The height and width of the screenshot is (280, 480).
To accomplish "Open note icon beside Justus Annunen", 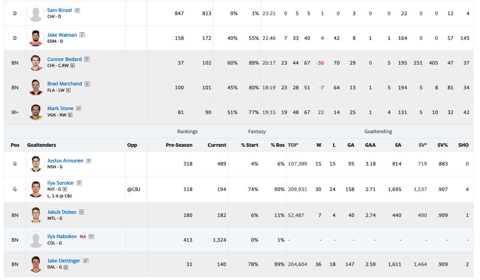I will [x=89, y=161].
